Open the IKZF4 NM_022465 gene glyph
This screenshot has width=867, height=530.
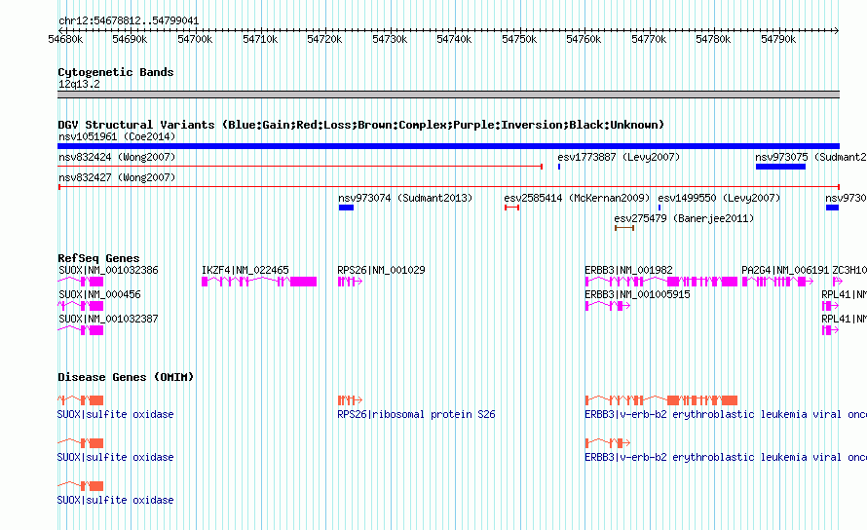(259, 282)
